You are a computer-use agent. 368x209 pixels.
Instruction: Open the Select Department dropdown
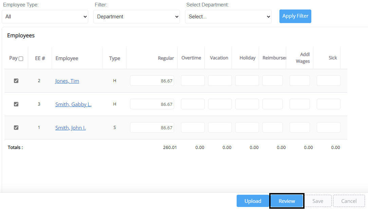click(228, 16)
